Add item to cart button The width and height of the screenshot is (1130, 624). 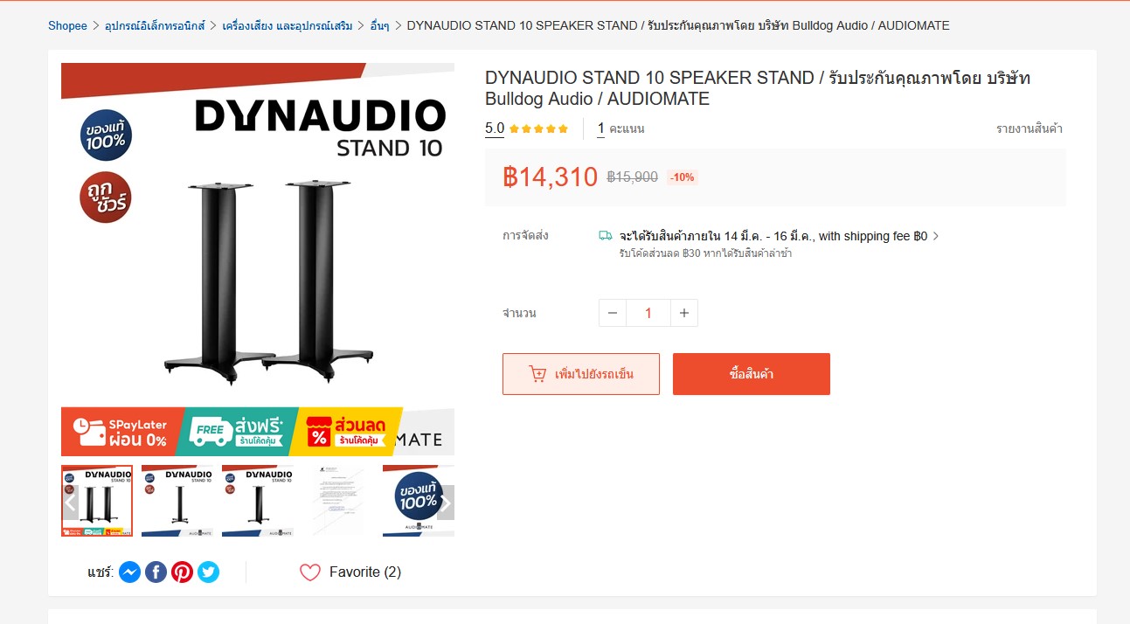tap(581, 374)
